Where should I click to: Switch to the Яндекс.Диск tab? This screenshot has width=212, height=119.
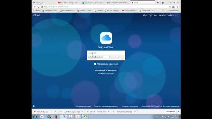click(44, 3)
